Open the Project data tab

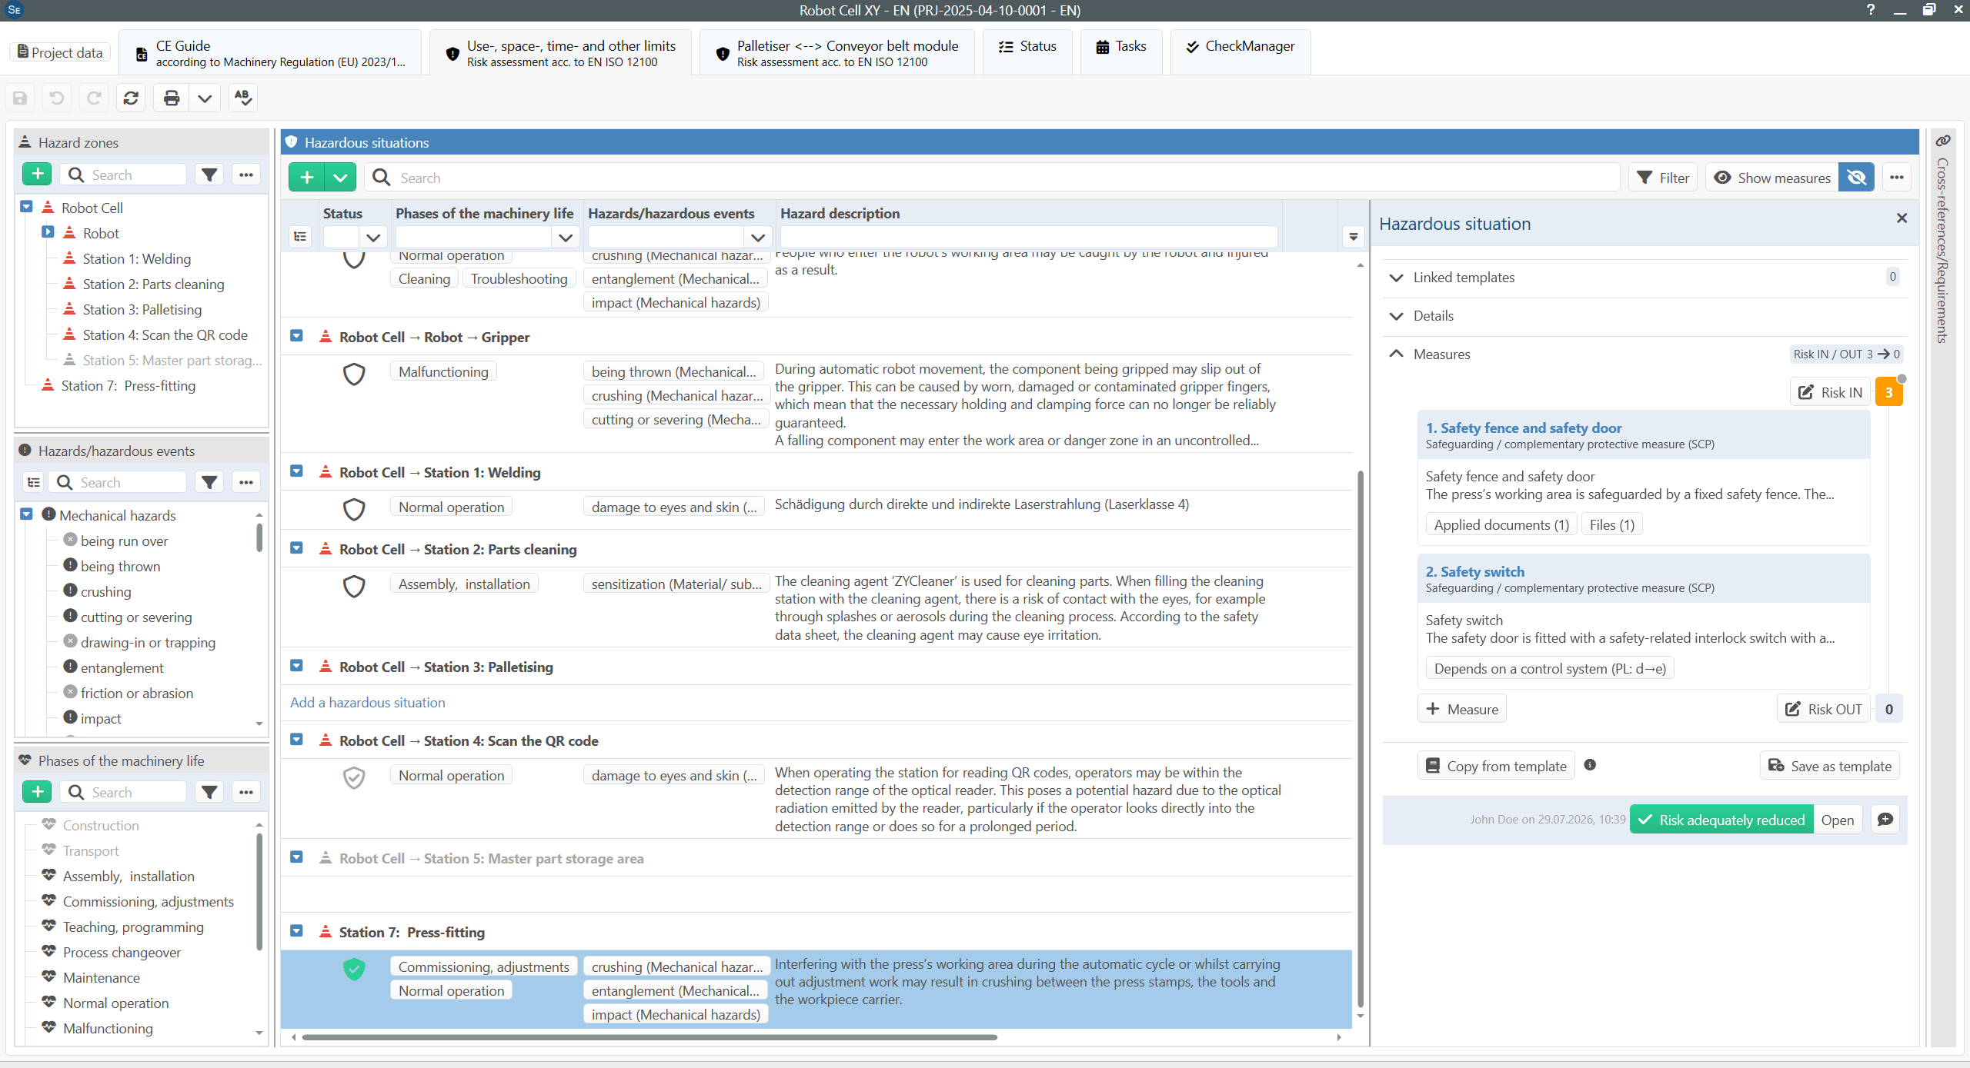point(60,52)
